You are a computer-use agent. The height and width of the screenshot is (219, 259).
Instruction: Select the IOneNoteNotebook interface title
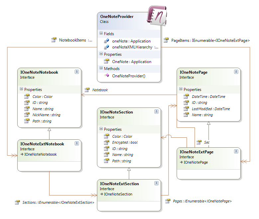[39, 72]
